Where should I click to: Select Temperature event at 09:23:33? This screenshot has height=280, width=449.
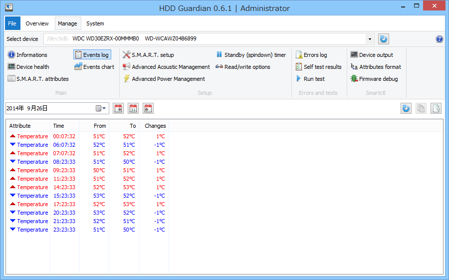[87, 170]
